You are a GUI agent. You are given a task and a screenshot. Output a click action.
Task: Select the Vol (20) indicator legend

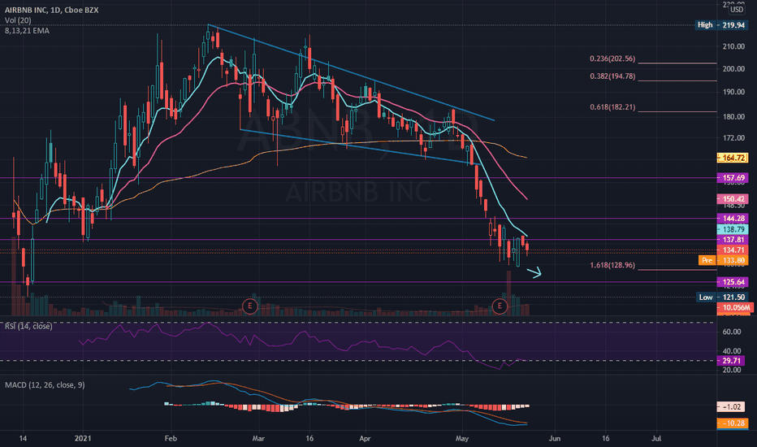[x=18, y=20]
